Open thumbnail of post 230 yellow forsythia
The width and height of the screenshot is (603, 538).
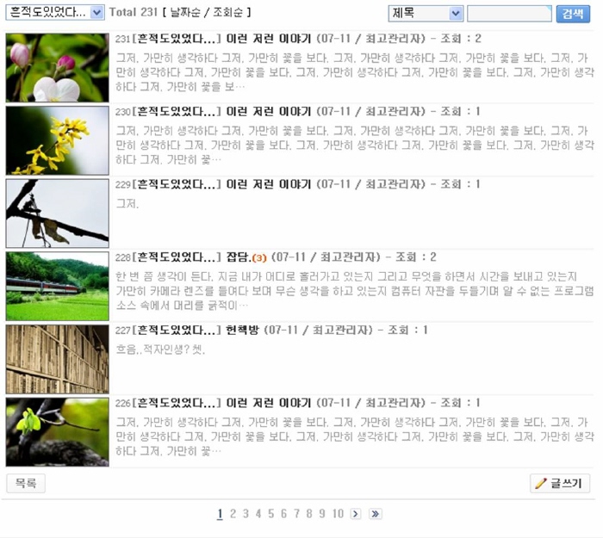coord(58,140)
